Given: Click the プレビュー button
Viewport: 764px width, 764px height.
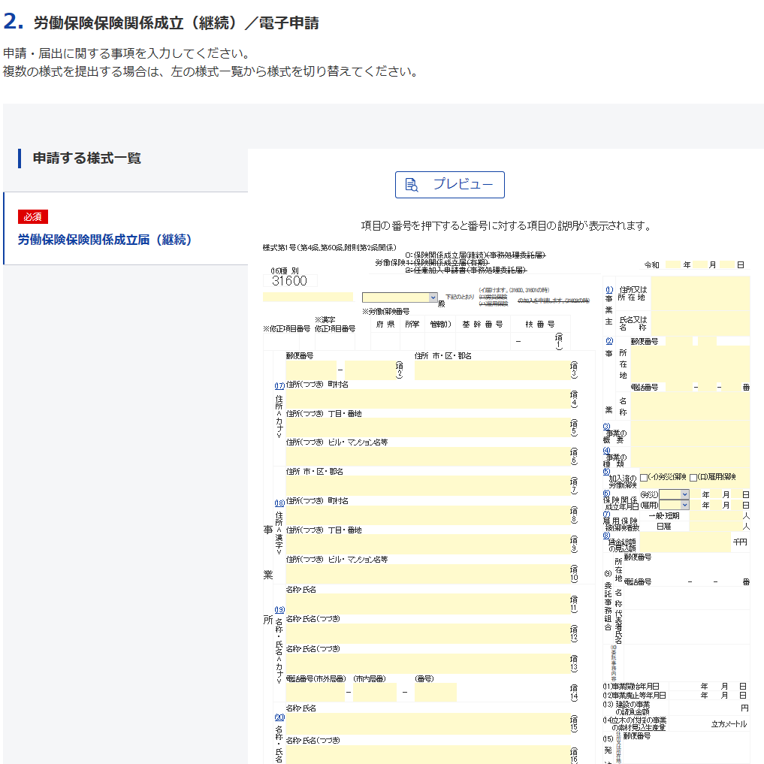Looking at the screenshot, I should pyautogui.click(x=449, y=185).
